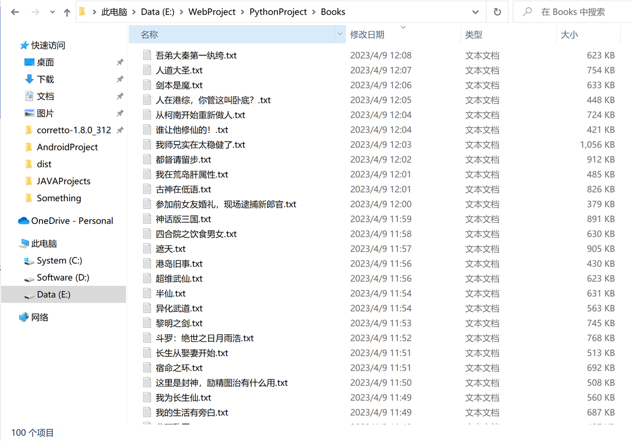Navigate to WebProject via the breadcrumb
The width and height of the screenshot is (632, 441).
click(x=212, y=11)
